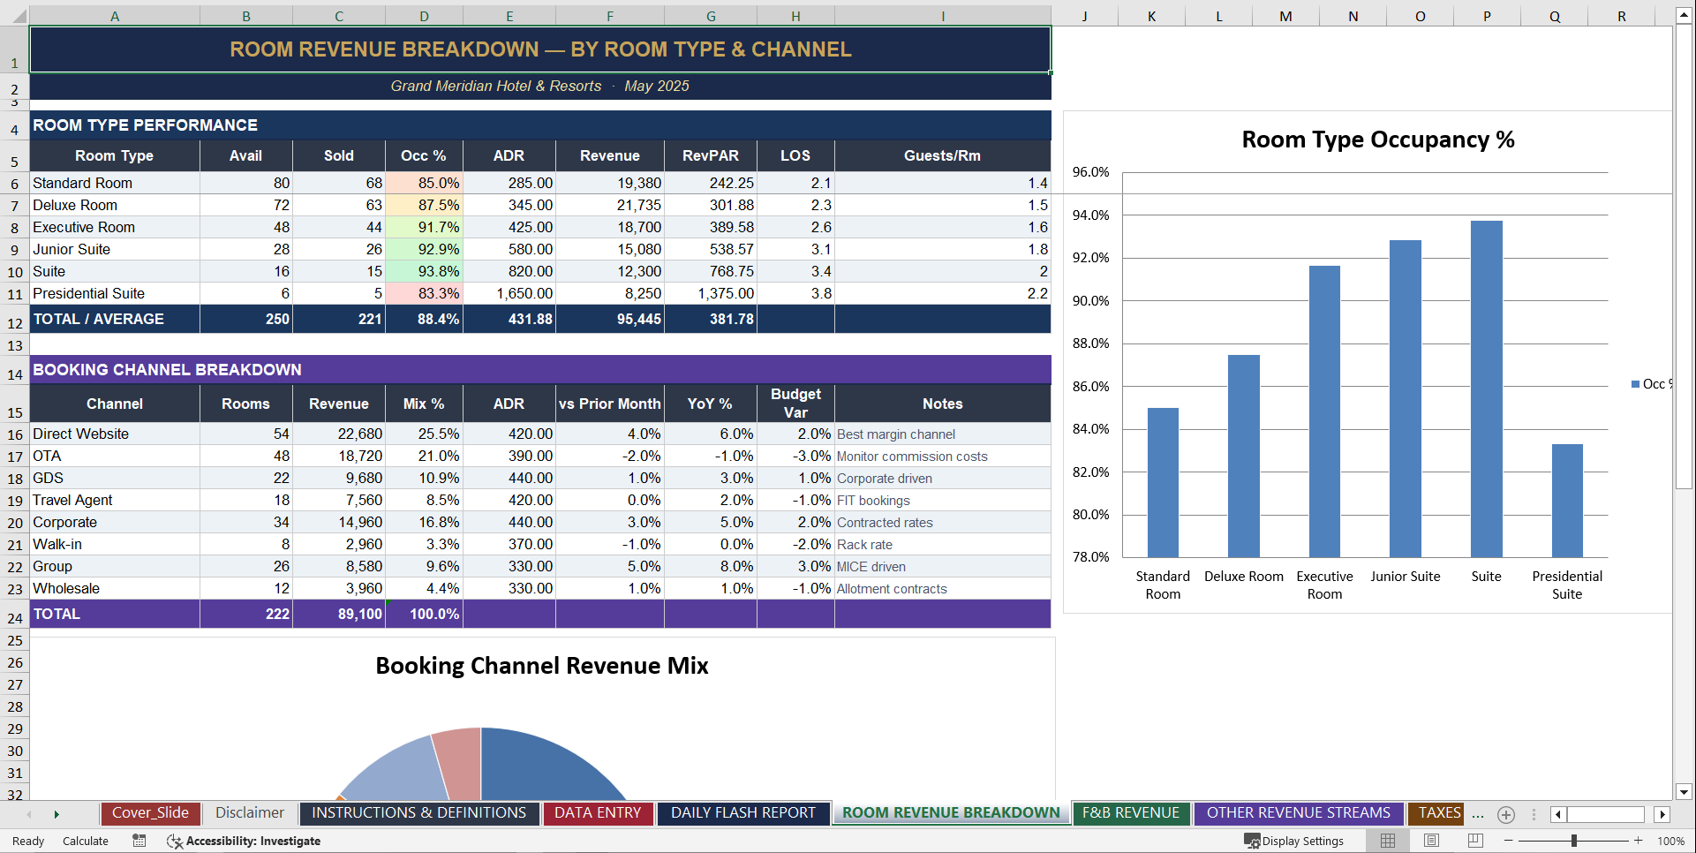
Task: Click Presidential Suite ADR 1,650.00
Action: click(x=509, y=293)
